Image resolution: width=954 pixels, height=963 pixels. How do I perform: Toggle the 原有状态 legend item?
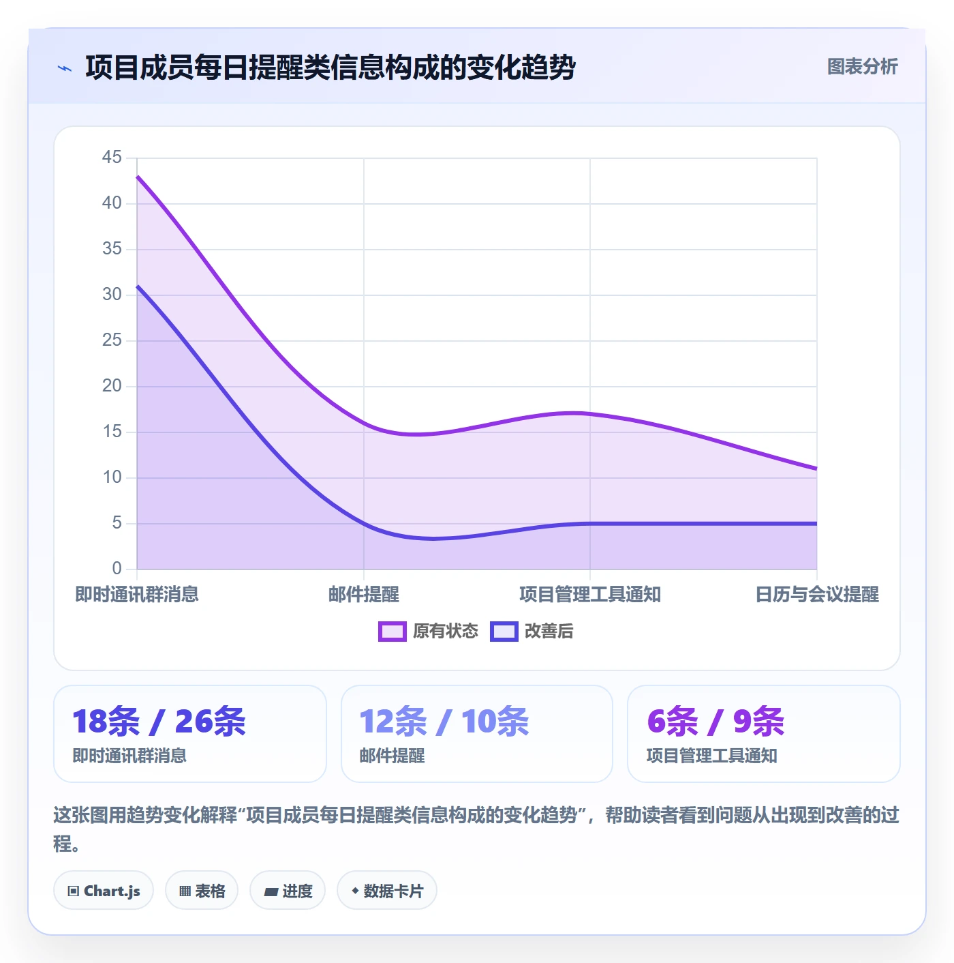[429, 632]
